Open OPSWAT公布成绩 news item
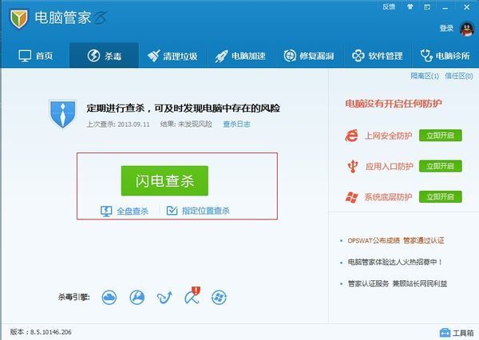Image resolution: width=479 pixels, height=340 pixels. click(396, 240)
